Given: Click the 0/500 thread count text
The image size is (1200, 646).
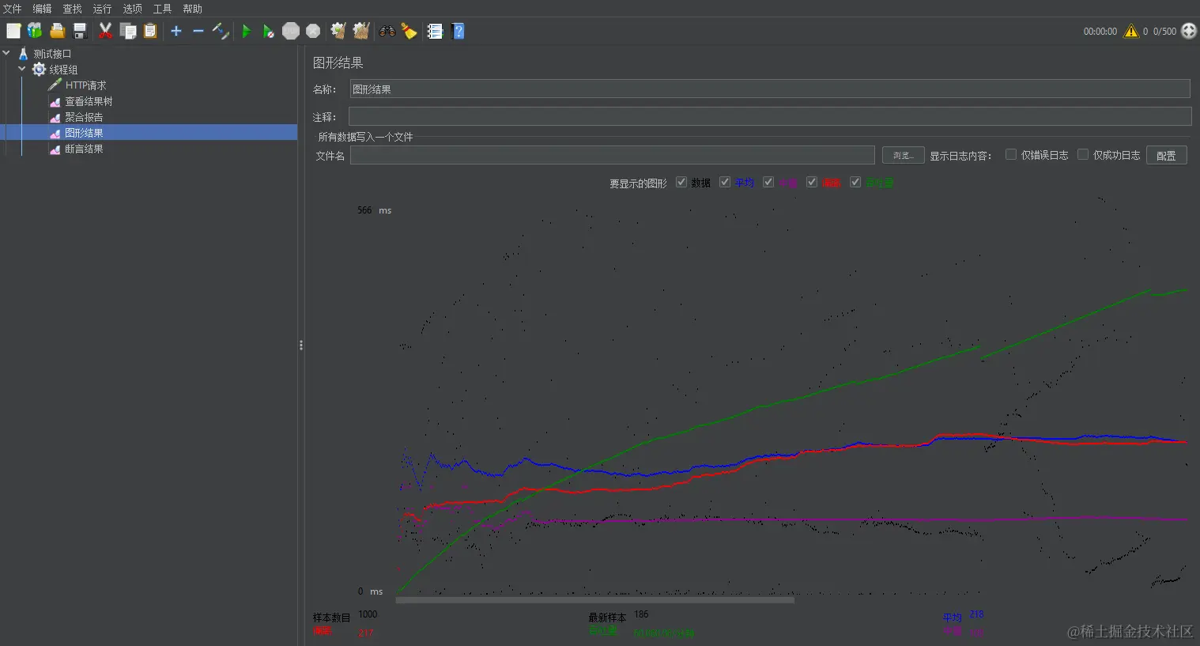Looking at the screenshot, I should click(1164, 32).
